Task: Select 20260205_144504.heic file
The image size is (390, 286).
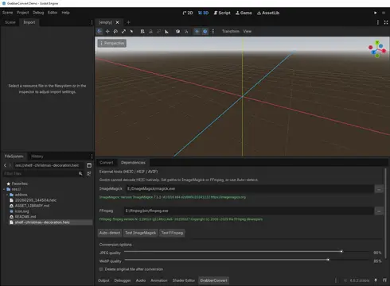Action: [x=36, y=200]
